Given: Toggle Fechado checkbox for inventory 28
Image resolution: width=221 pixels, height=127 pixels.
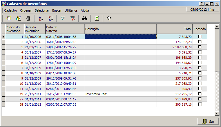Looking at the screenshot, I should click(200, 104).
